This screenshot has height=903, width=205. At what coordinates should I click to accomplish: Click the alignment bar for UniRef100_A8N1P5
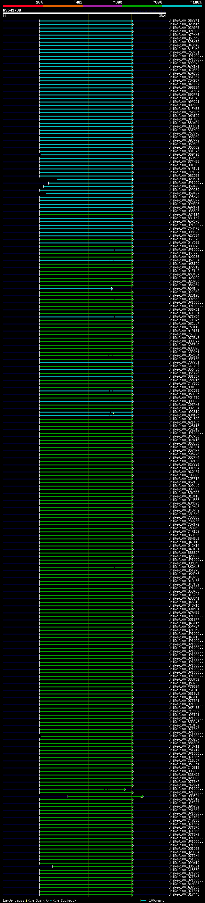tap(86, 415)
